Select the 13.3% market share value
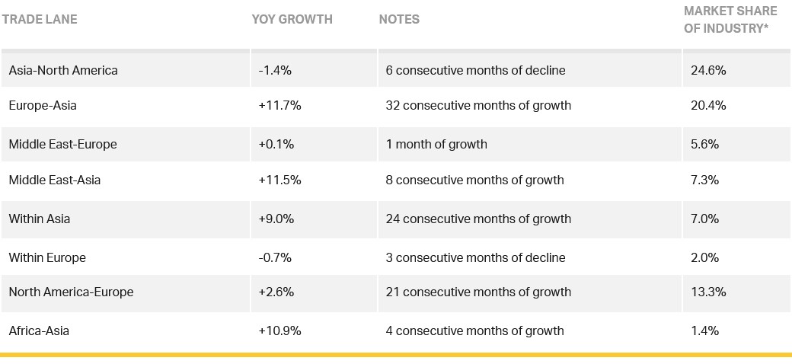The height and width of the screenshot is (364, 792). 708,292
